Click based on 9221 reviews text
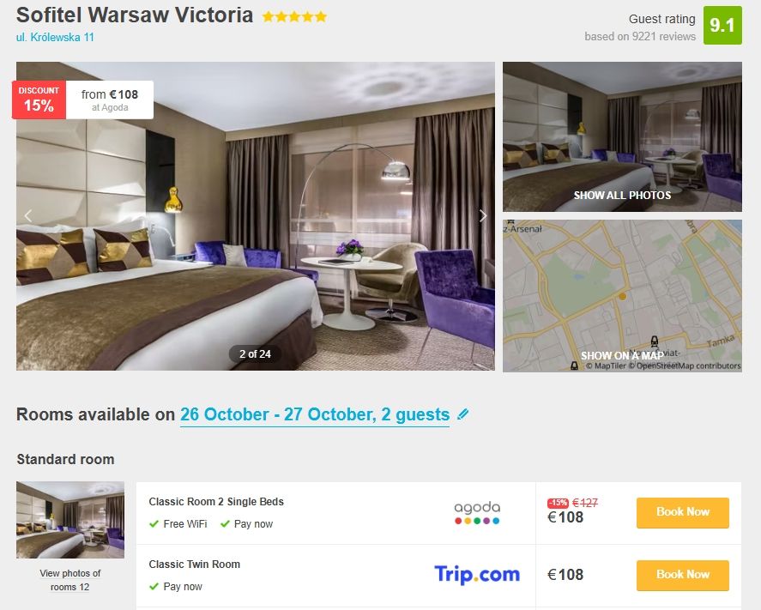Image resolution: width=761 pixels, height=610 pixels. click(x=640, y=36)
